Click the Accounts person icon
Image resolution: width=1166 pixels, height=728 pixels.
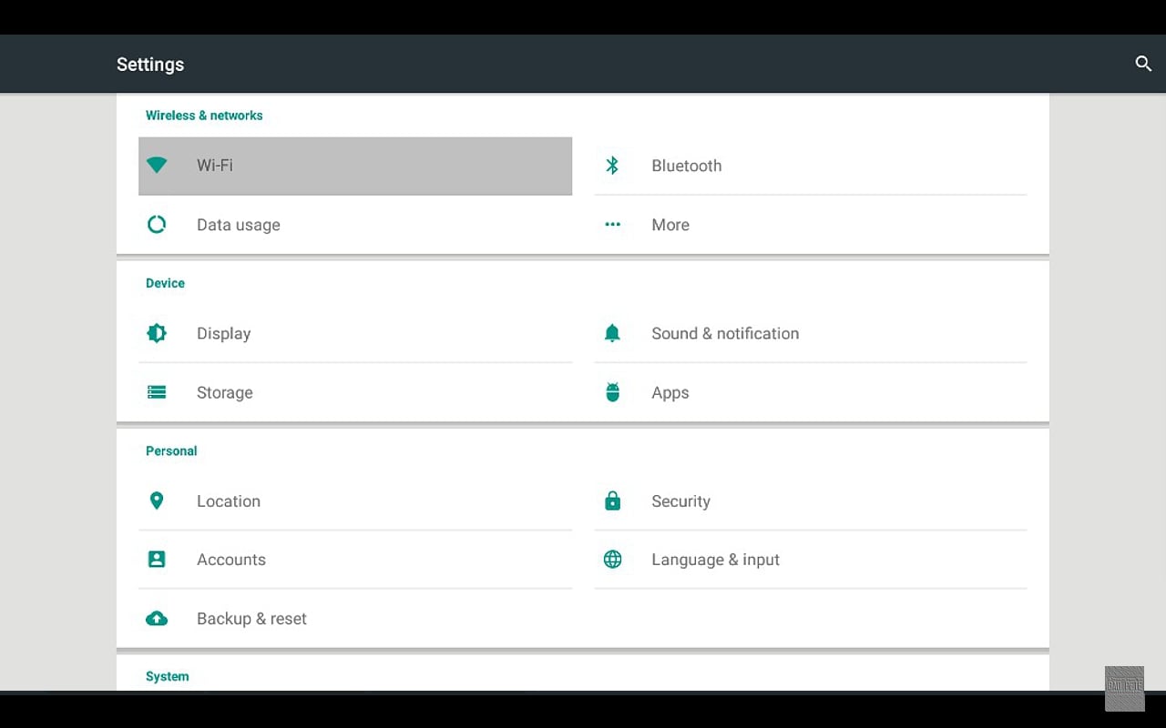(x=157, y=560)
